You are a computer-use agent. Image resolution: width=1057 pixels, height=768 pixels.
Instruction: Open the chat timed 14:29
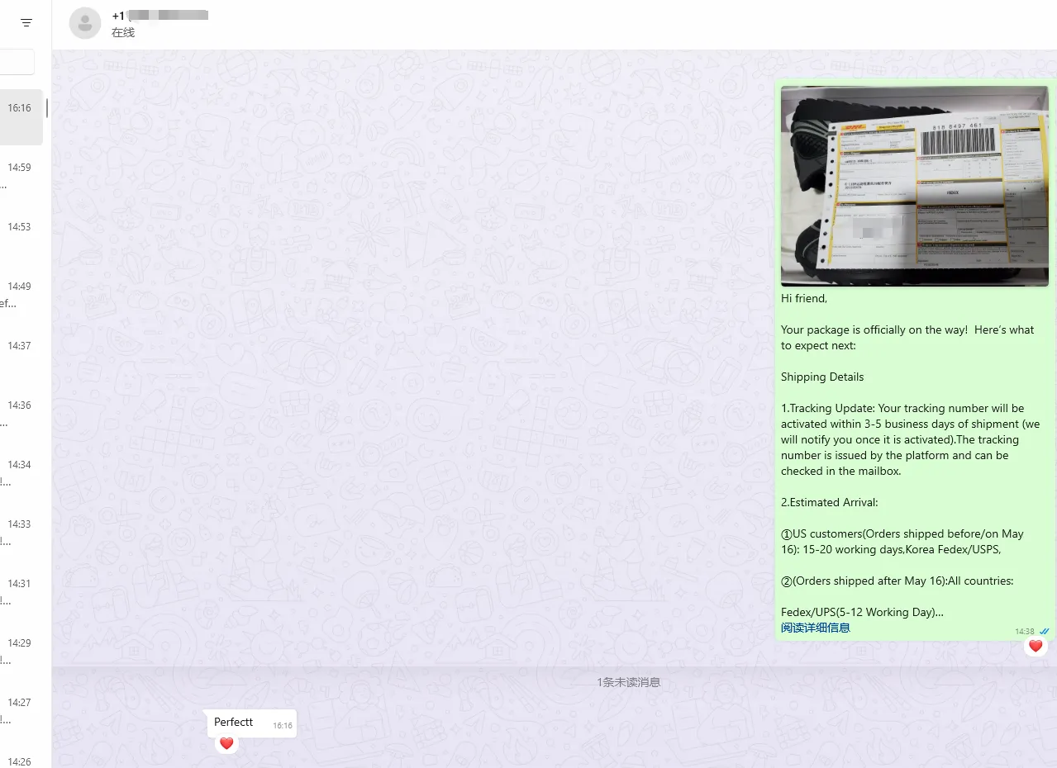click(x=21, y=652)
